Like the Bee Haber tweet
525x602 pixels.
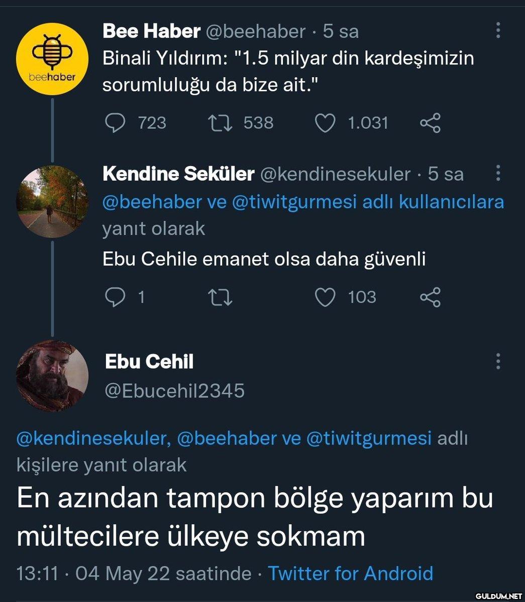click(325, 123)
